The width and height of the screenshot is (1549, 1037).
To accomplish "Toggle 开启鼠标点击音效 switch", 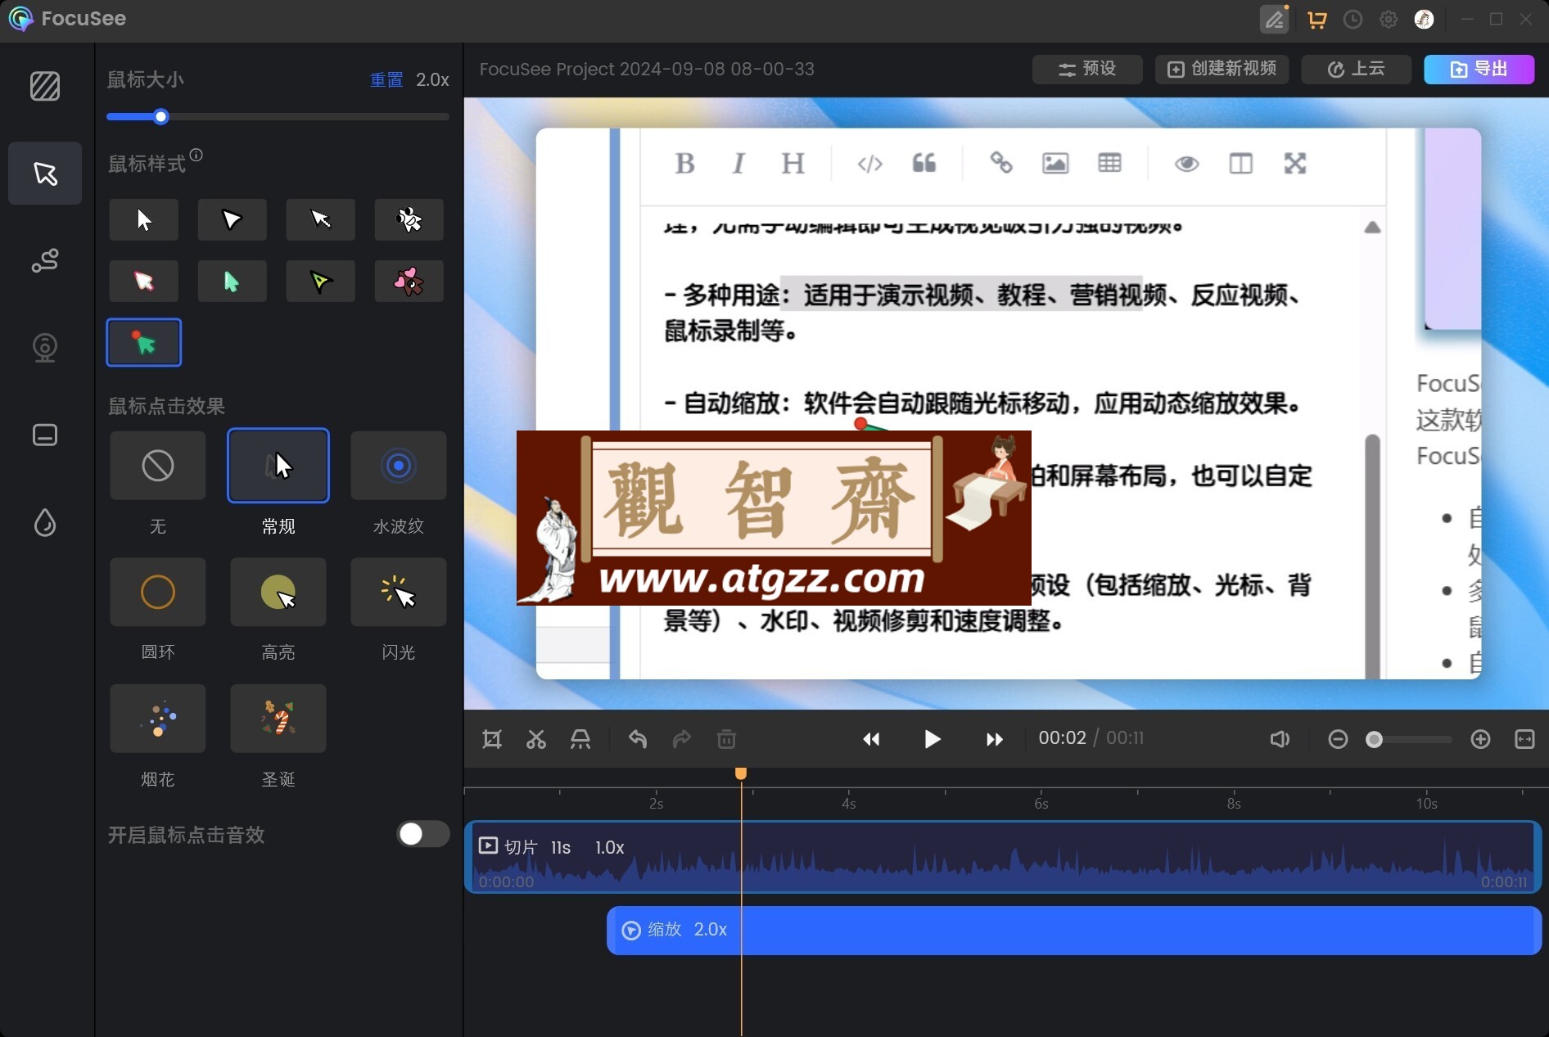I will [423, 834].
